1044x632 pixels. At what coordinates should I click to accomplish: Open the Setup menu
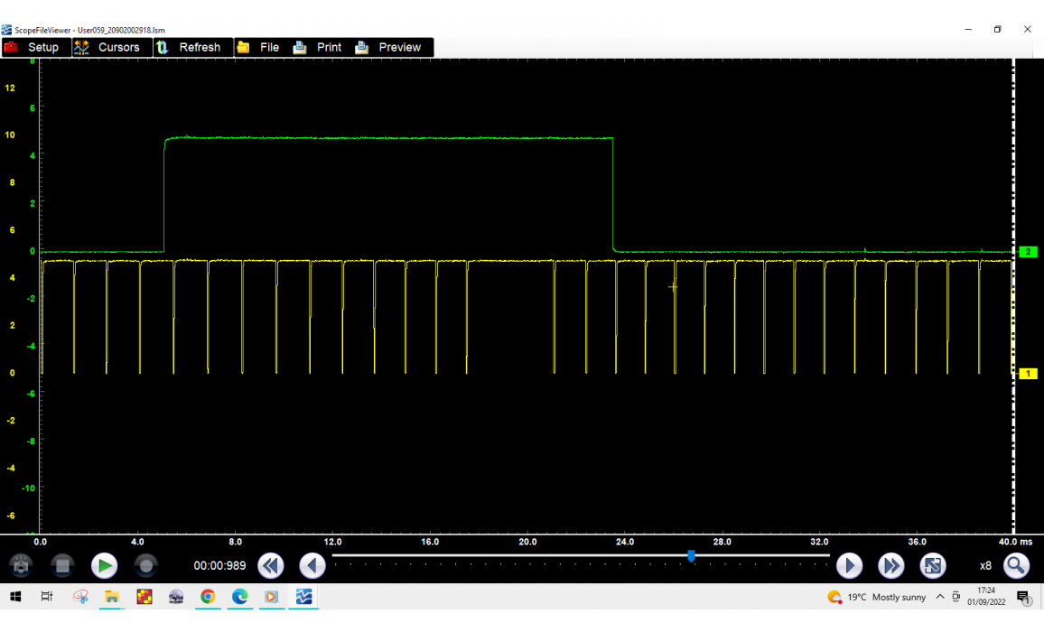[x=33, y=47]
